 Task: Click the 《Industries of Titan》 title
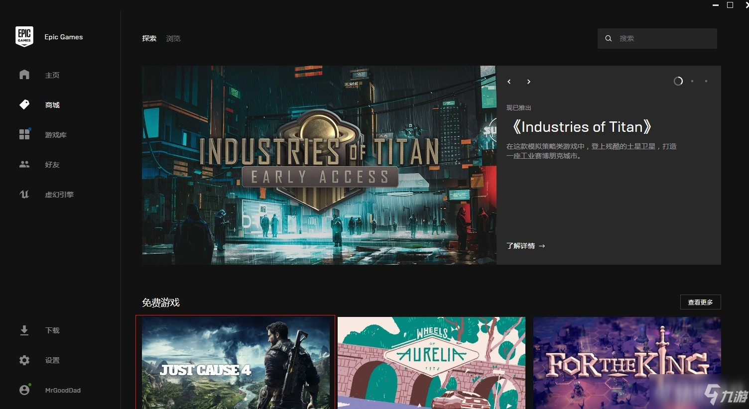pyautogui.click(x=581, y=127)
